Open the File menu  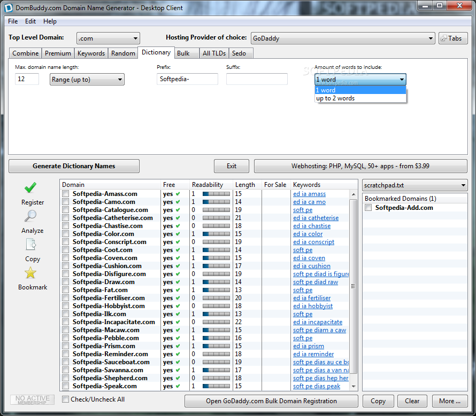tap(13, 21)
